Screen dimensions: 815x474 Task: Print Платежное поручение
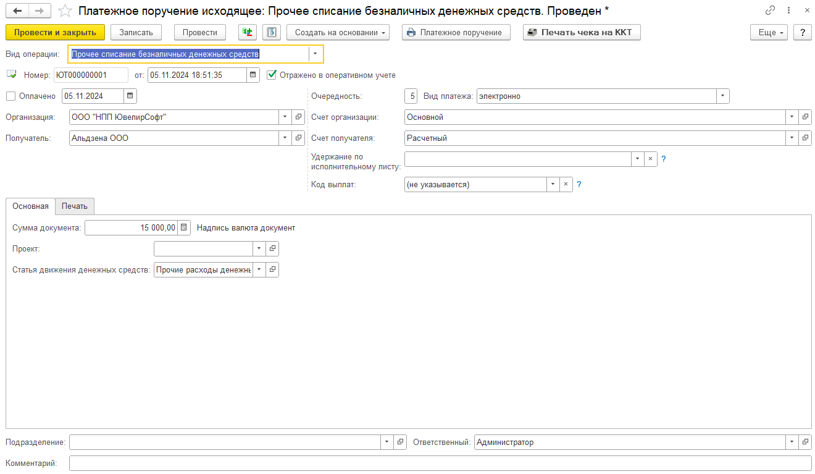456,32
